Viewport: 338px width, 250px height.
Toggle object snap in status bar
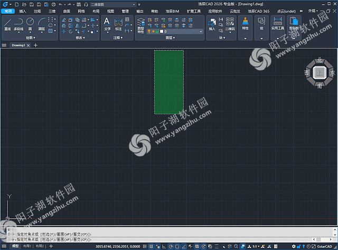click(x=177, y=246)
